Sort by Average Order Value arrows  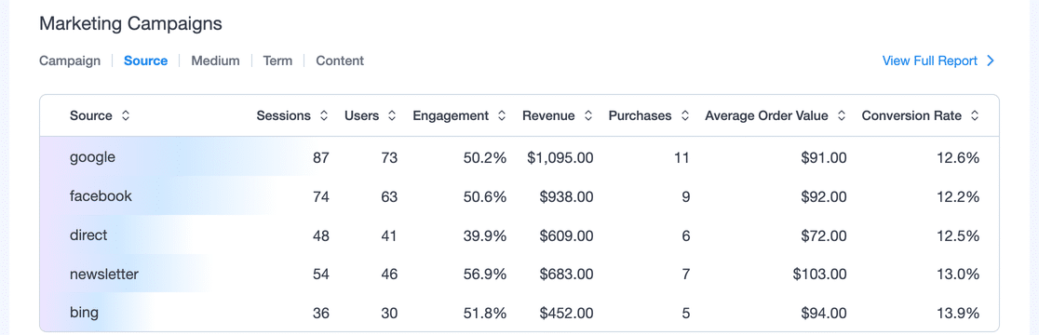point(842,116)
